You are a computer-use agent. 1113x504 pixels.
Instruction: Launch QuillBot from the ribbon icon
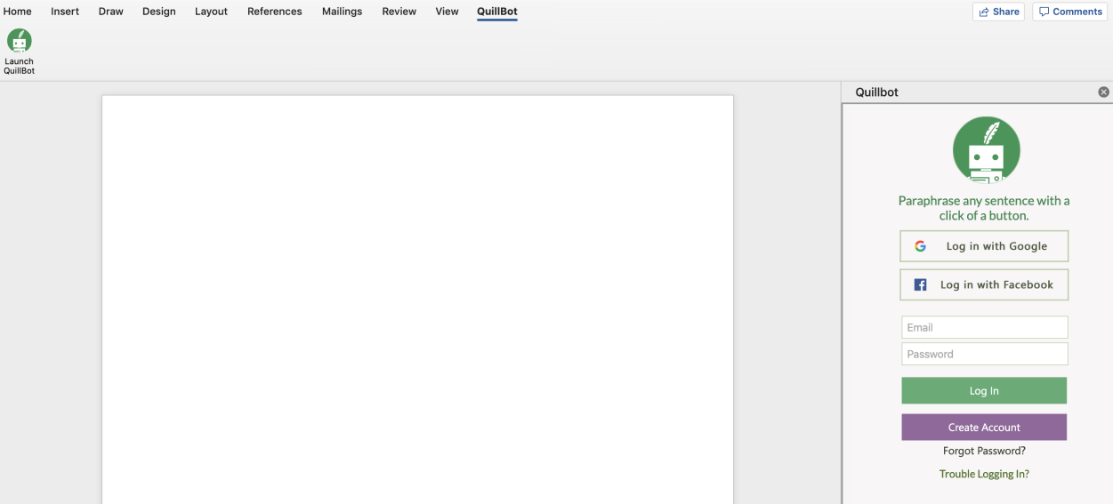[x=19, y=52]
